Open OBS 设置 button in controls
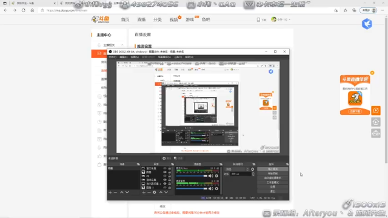 pos(273,187)
